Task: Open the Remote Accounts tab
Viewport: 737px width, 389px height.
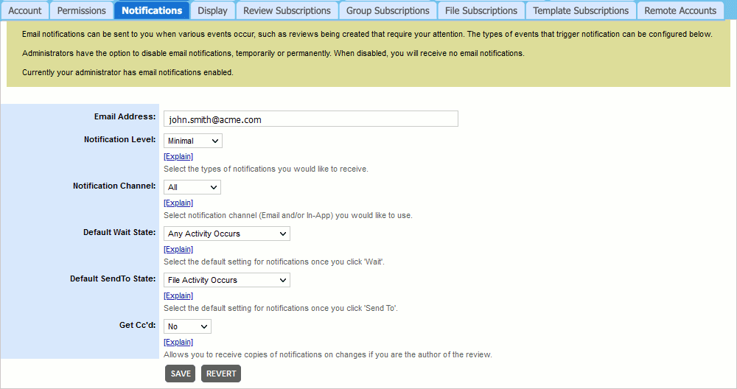Action: [x=680, y=10]
